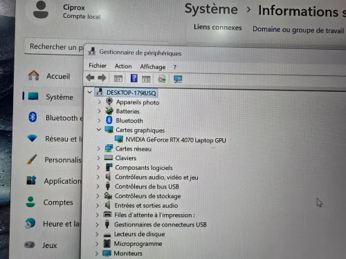
Task: Expand the Cartes réseau category
Action: pyautogui.click(x=99, y=148)
